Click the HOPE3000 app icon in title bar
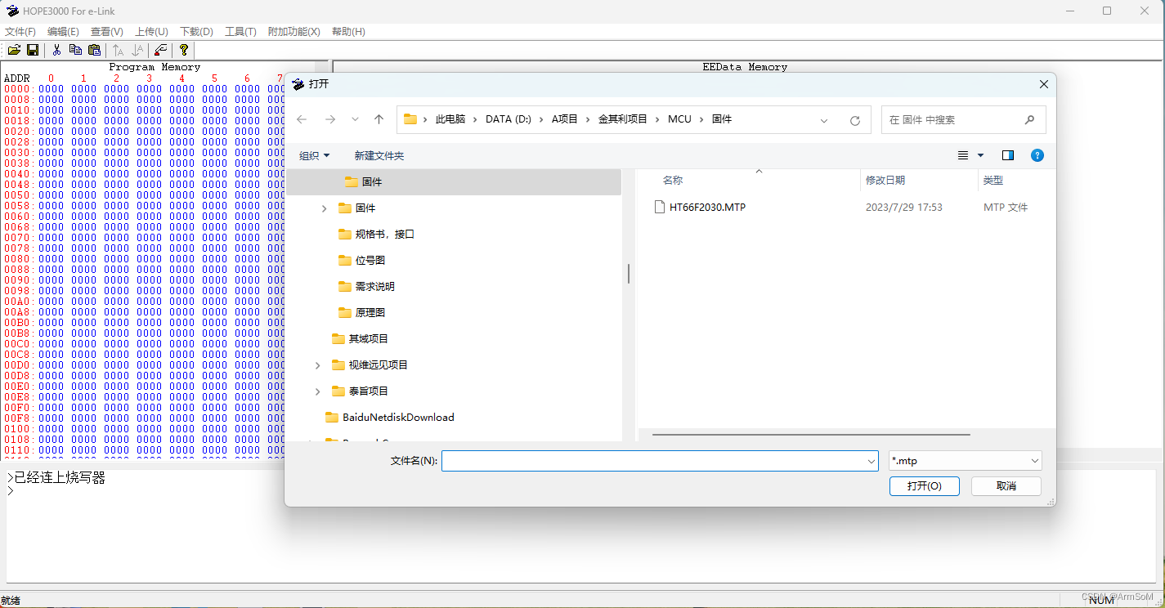1165x608 pixels. pyautogui.click(x=12, y=10)
